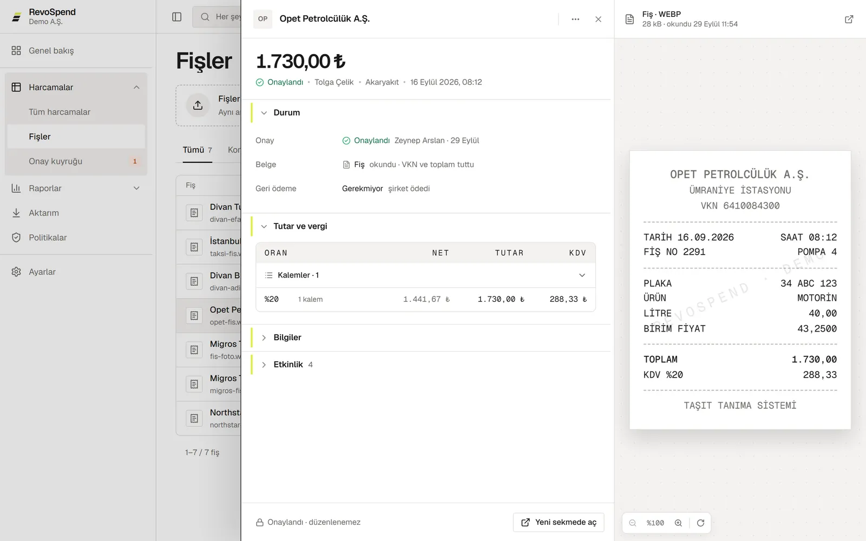
Task: Switch to the Tümü tab
Action: (x=197, y=150)
